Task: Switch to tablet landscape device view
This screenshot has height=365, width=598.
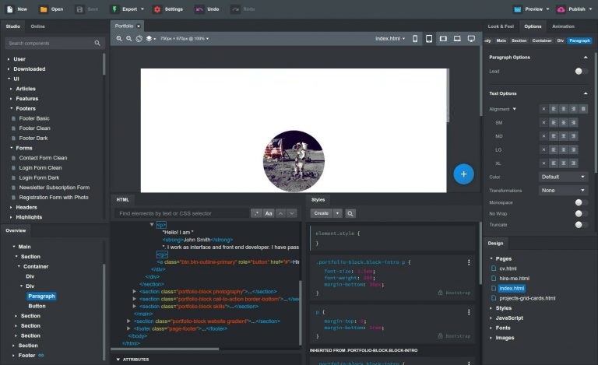Action: 443,38
